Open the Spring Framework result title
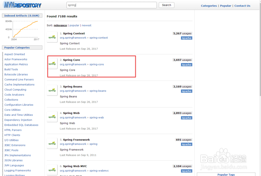This screenshot has height=176, width=261. point(76,140)
